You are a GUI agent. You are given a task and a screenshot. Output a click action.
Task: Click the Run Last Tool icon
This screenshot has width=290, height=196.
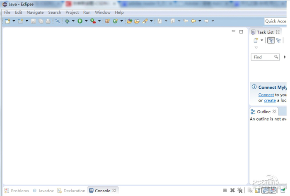tap(93, 21)
